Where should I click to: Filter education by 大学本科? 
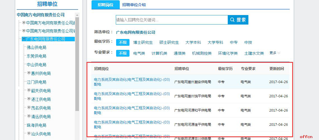coord(193,42)
